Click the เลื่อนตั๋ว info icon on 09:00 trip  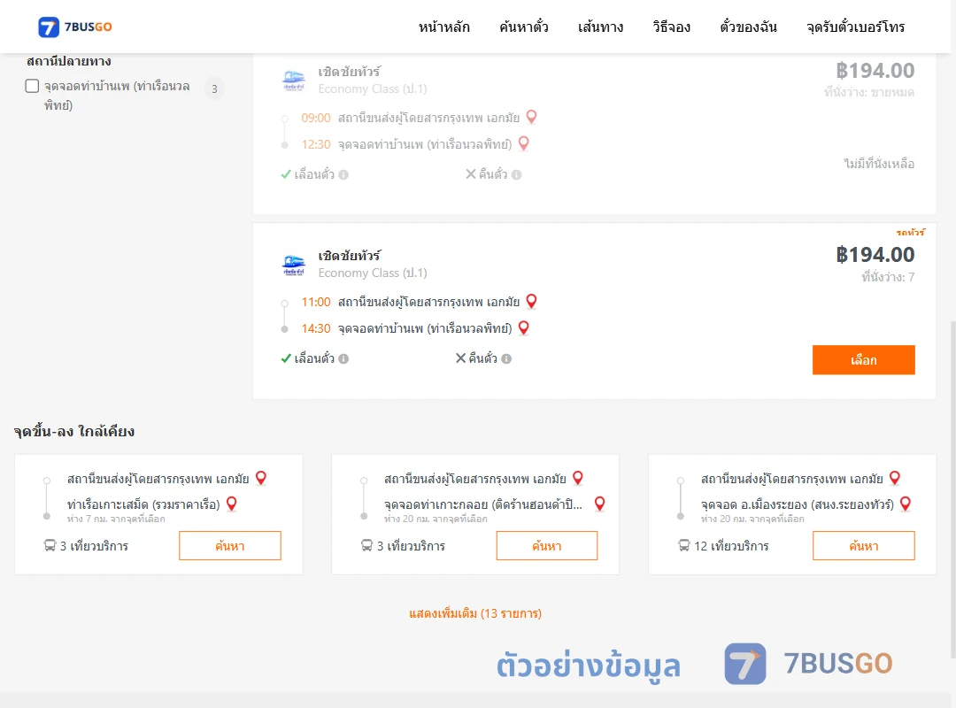click(x=343, y=175)
